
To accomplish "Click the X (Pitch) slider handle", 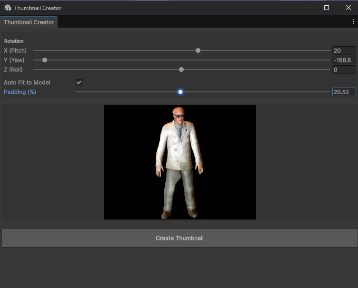I will (x=198, y=50).
